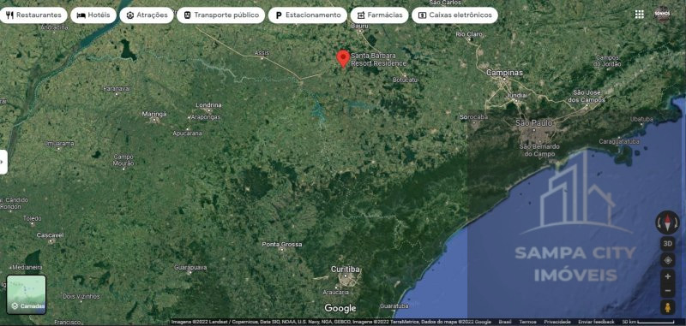Filter by Hotéis
Image resolution: width=686 pixels, height=326 pixels.
tap(93, 15)
